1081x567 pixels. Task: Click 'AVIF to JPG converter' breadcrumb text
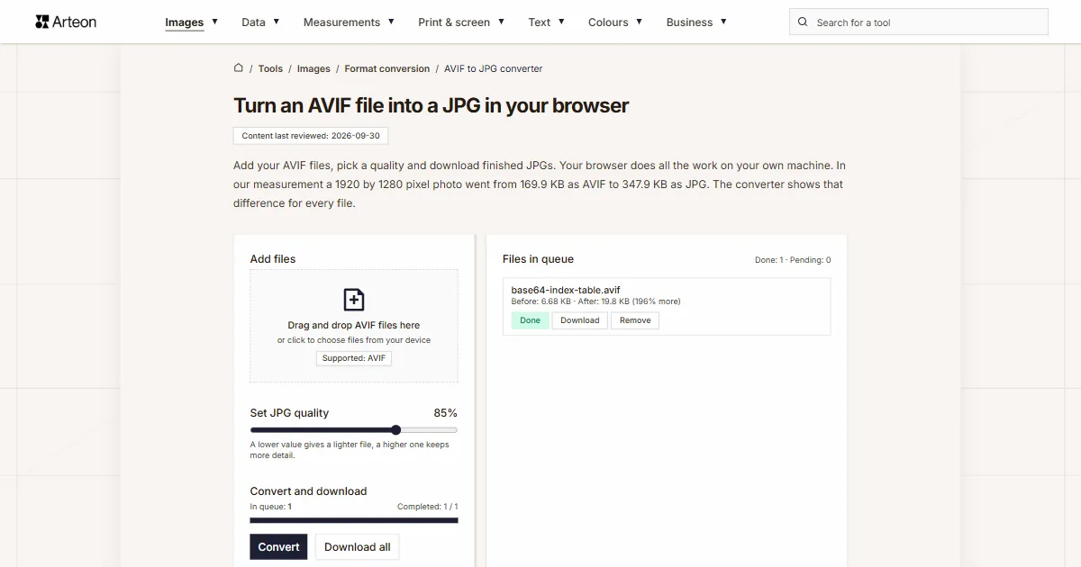point(494,68)
